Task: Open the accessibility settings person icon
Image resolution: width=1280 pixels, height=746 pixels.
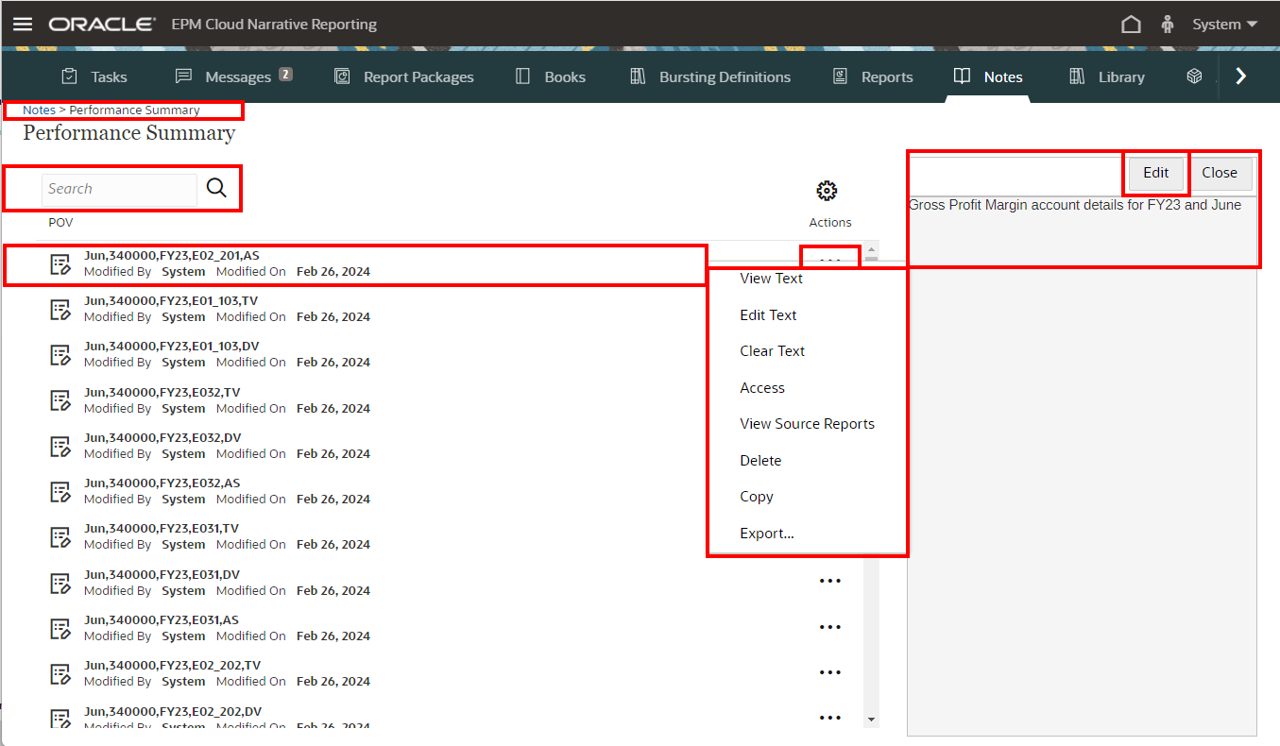Action: (1167, 25)
